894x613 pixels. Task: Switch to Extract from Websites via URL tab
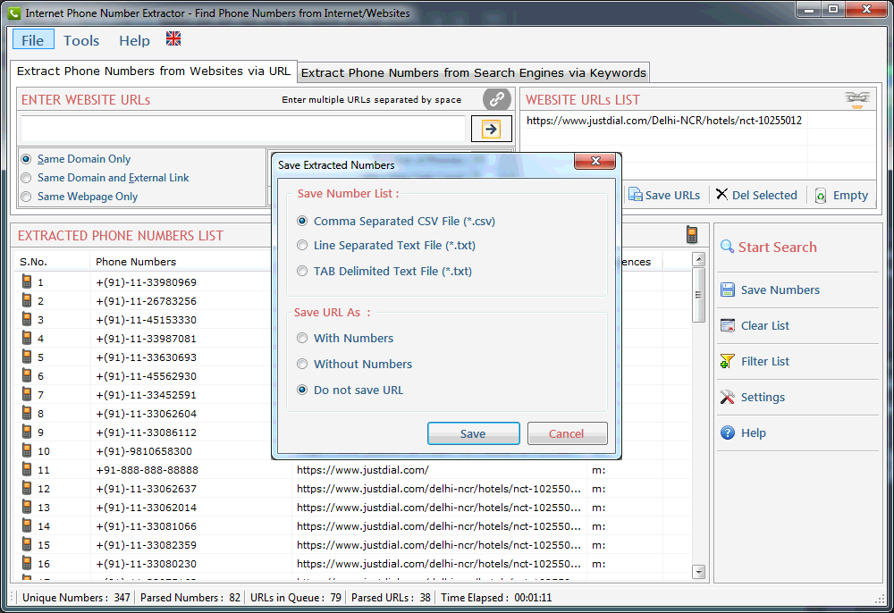pos(154,71)
